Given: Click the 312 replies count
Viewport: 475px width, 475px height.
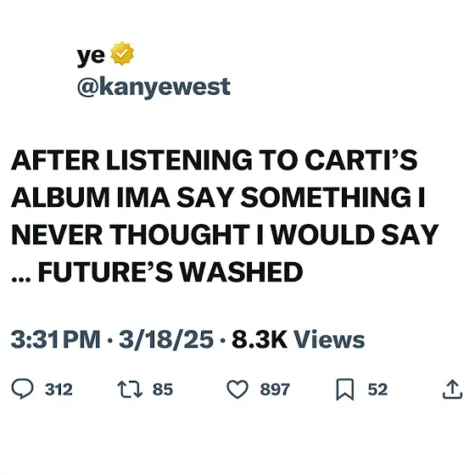Looking at the screenshot, I should point(59,389).
